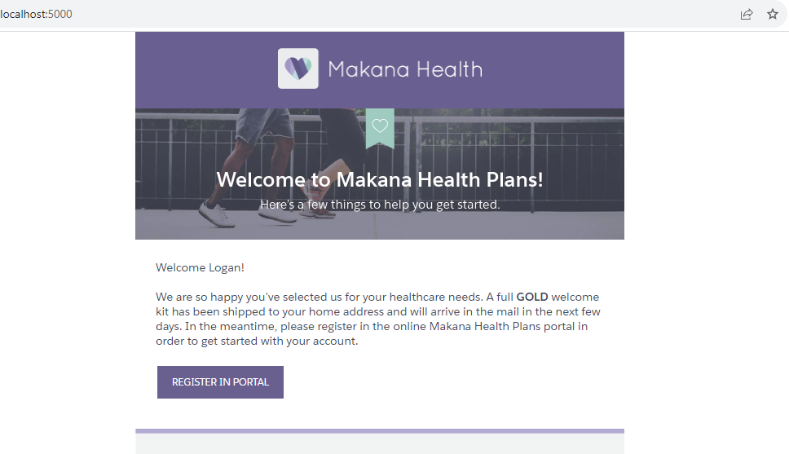The height and width of the screenshot is (454, 789).
Task: Click the gray footer section below divider
Action: 380,444
